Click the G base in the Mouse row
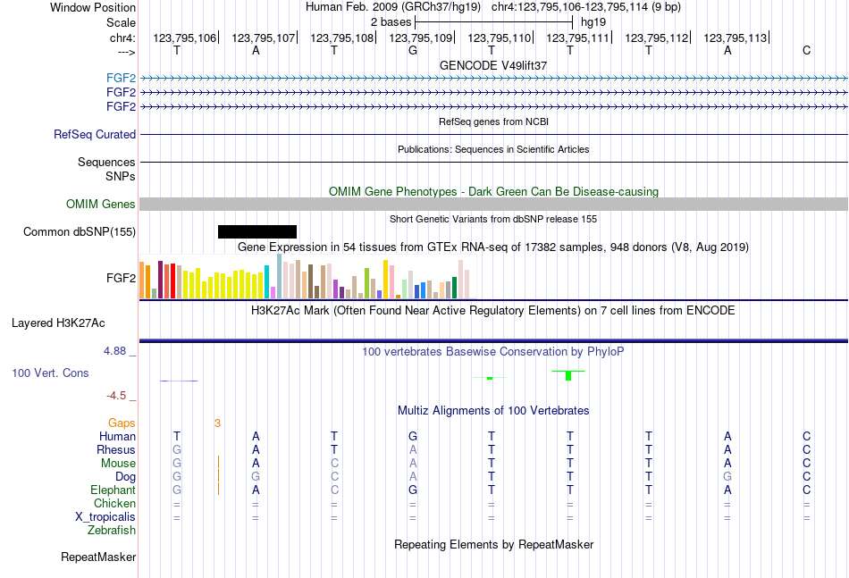This screenshot has width=849, height=578. pyautogui.click(x=177, y=464)
